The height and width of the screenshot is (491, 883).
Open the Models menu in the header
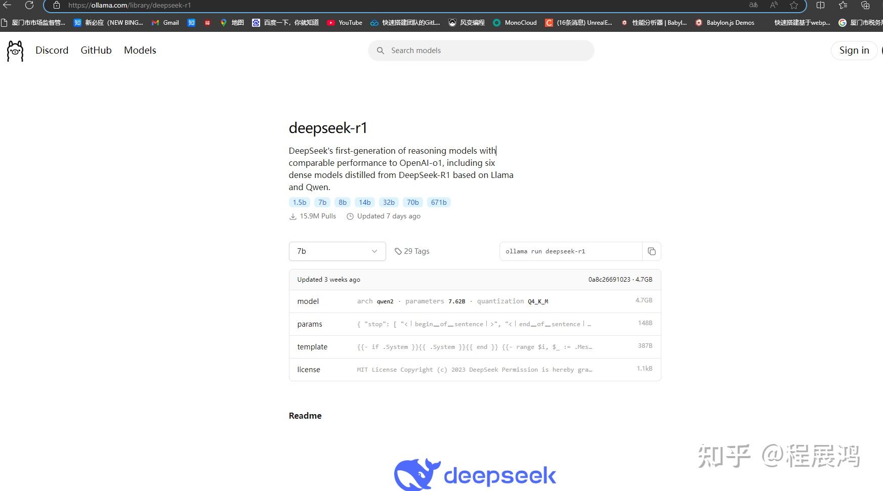[x=140, y=50]
